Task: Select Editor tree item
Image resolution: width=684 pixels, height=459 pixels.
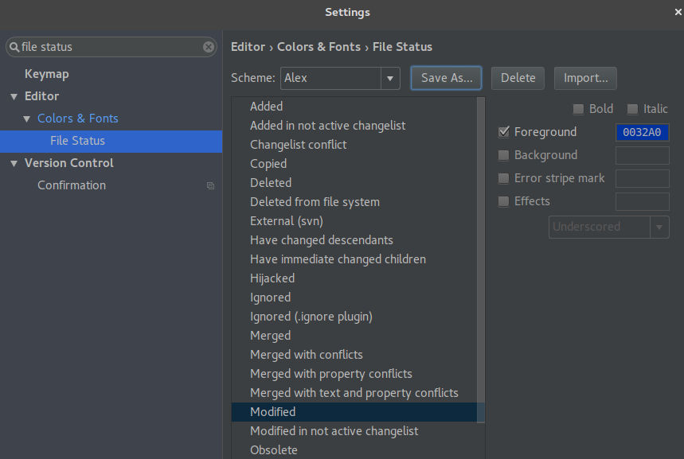Action: pos(41,96)
